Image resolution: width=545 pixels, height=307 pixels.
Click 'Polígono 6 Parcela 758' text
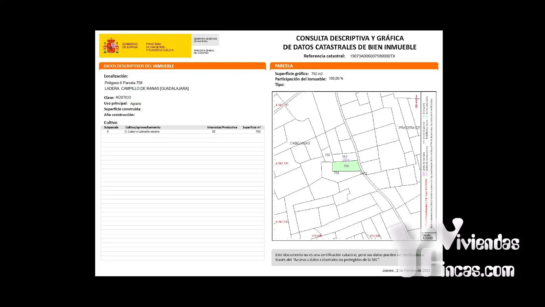tap(123, 83)
